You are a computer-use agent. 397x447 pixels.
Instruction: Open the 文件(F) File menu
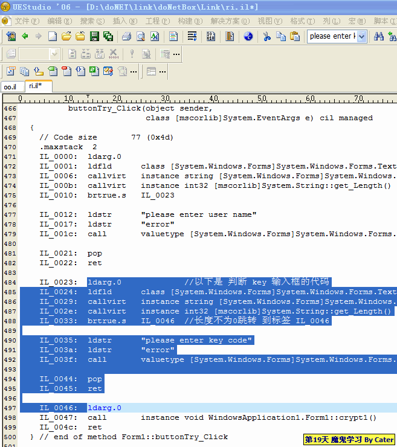[27, 21]
